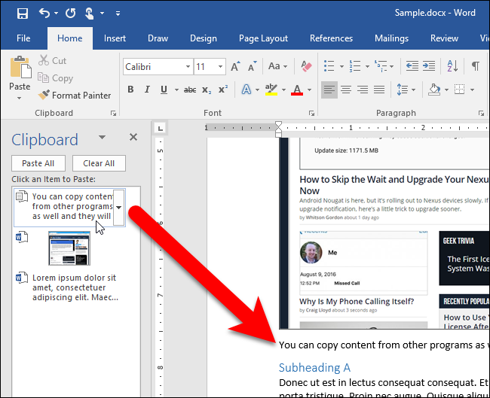Open Undo history dropdown arrow
Screen dimensions: 490x398
point(57,13)
